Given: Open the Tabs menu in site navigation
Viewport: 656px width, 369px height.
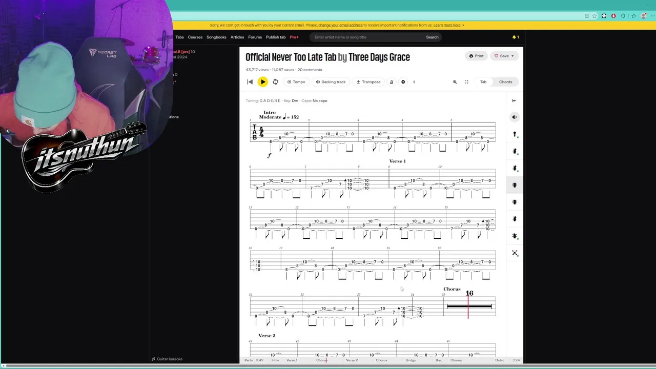Looking at the screenshot, I should [x=179, y=37].
